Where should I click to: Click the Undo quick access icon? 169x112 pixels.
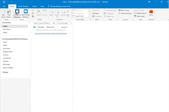click(x=8, y=2)
